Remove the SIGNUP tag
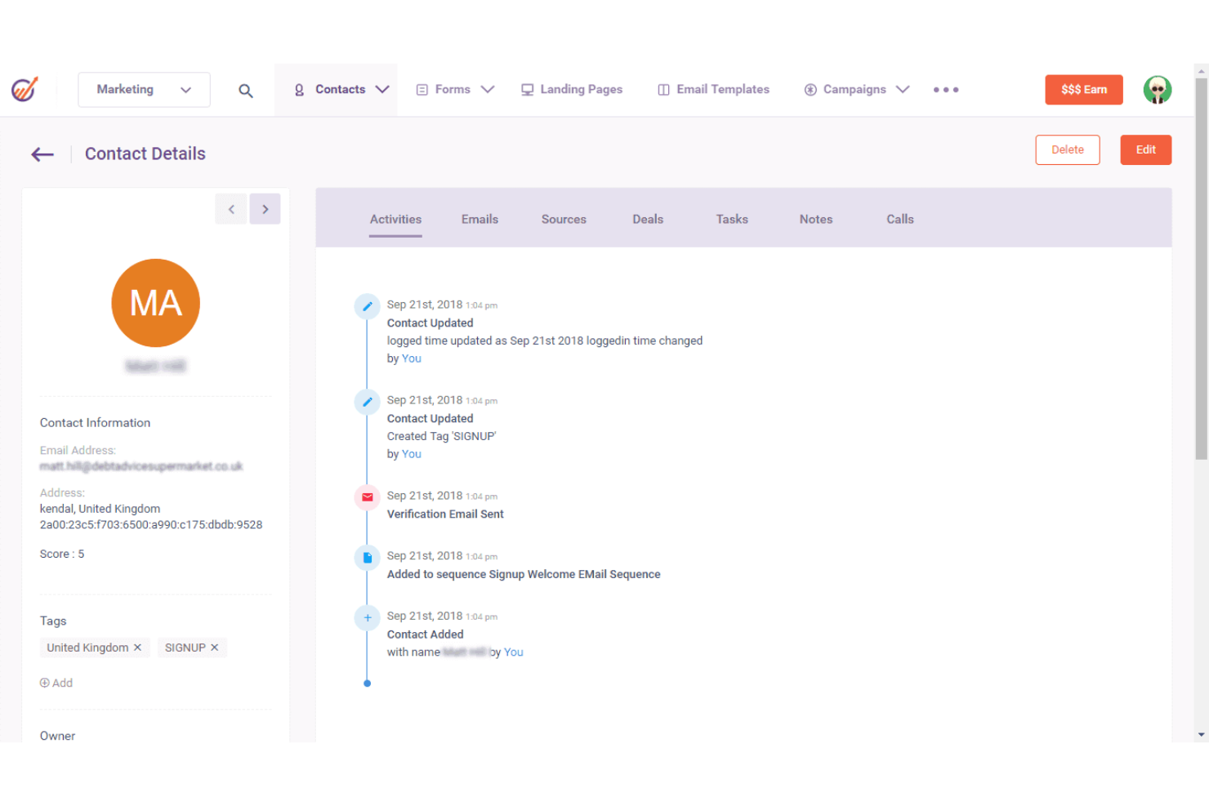 point(214,647)
